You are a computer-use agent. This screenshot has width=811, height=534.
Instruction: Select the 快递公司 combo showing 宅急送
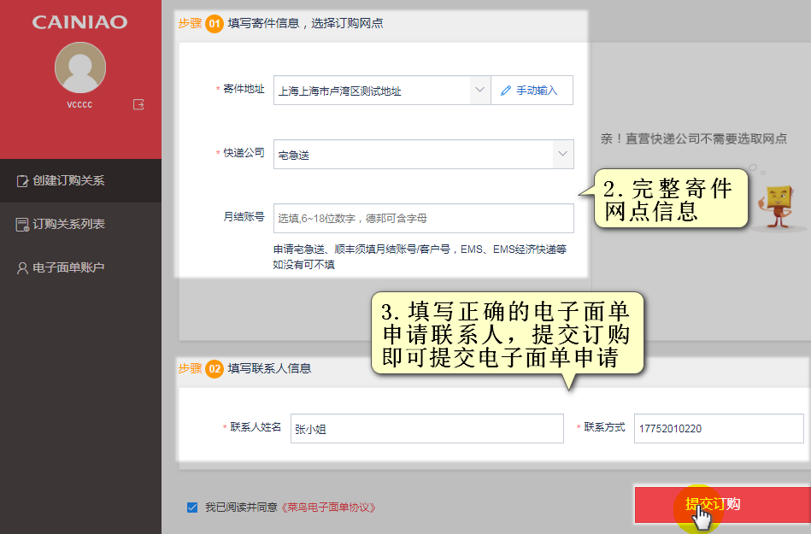click(424, 154)
